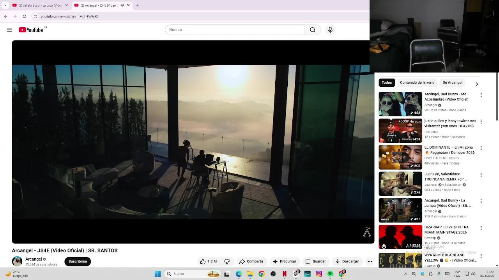
Task: Open Arcangel channel avatar
Action: point(17,261)
